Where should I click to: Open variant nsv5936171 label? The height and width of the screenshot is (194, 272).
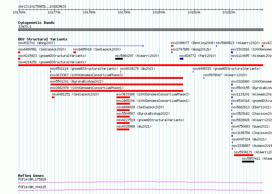253,152
